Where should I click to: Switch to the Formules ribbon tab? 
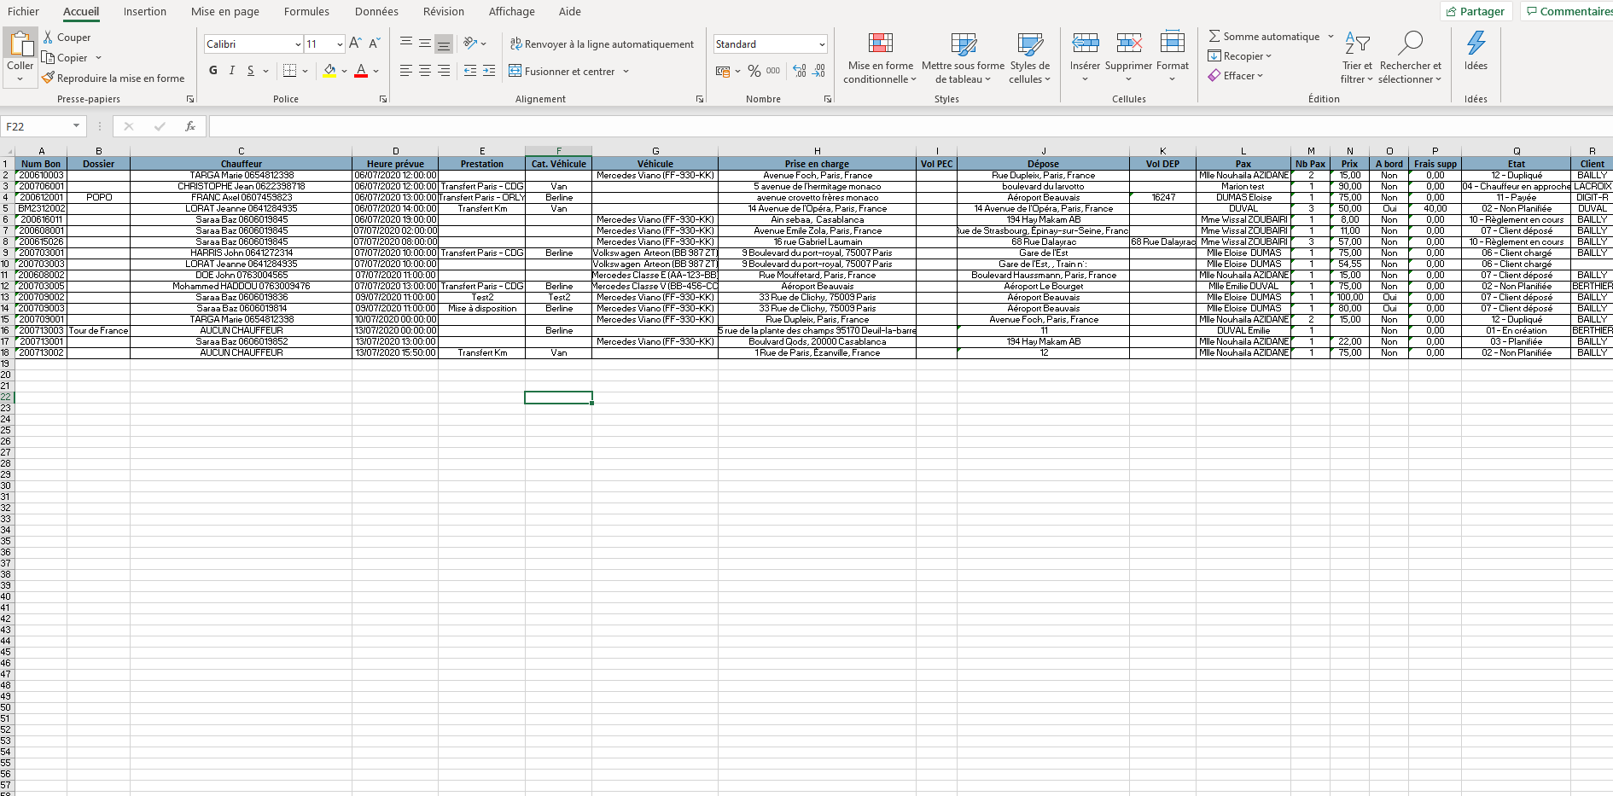pyautogui.click(x=306, y=11)
